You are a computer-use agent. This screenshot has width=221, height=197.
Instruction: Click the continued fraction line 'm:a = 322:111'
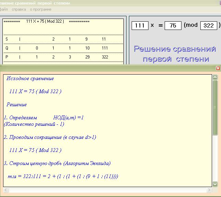63,176
